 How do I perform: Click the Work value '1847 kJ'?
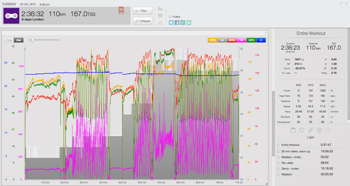(x=299, y=59)
